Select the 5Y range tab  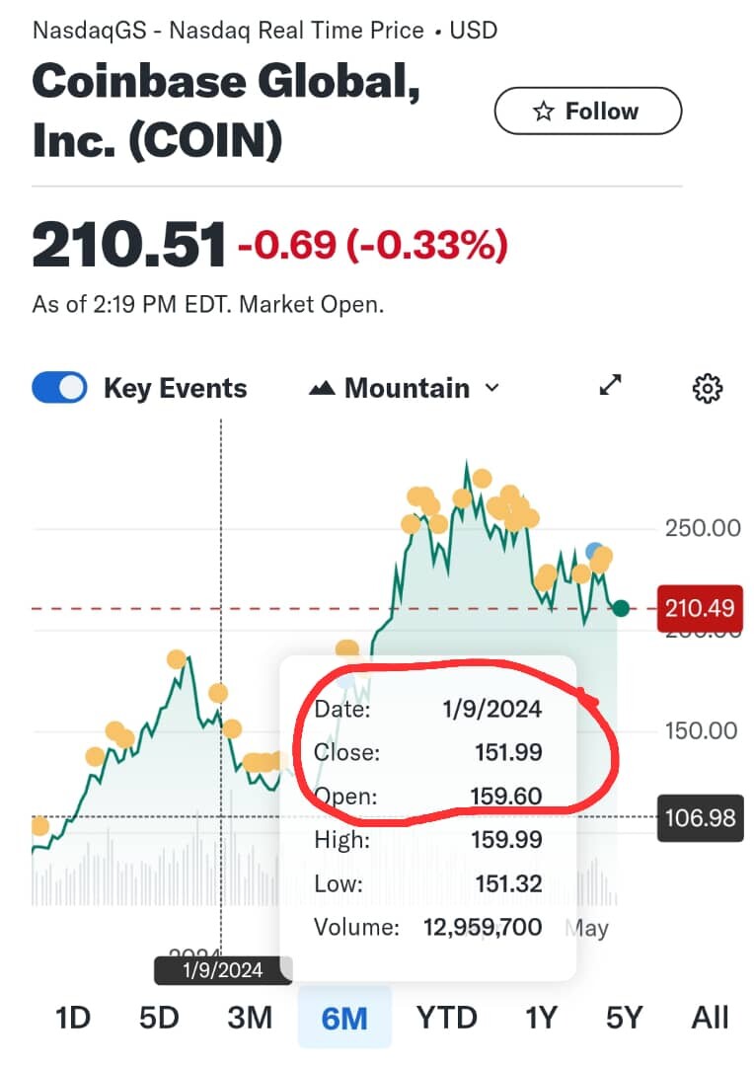pyautogui.click(x=624, y=1018)
